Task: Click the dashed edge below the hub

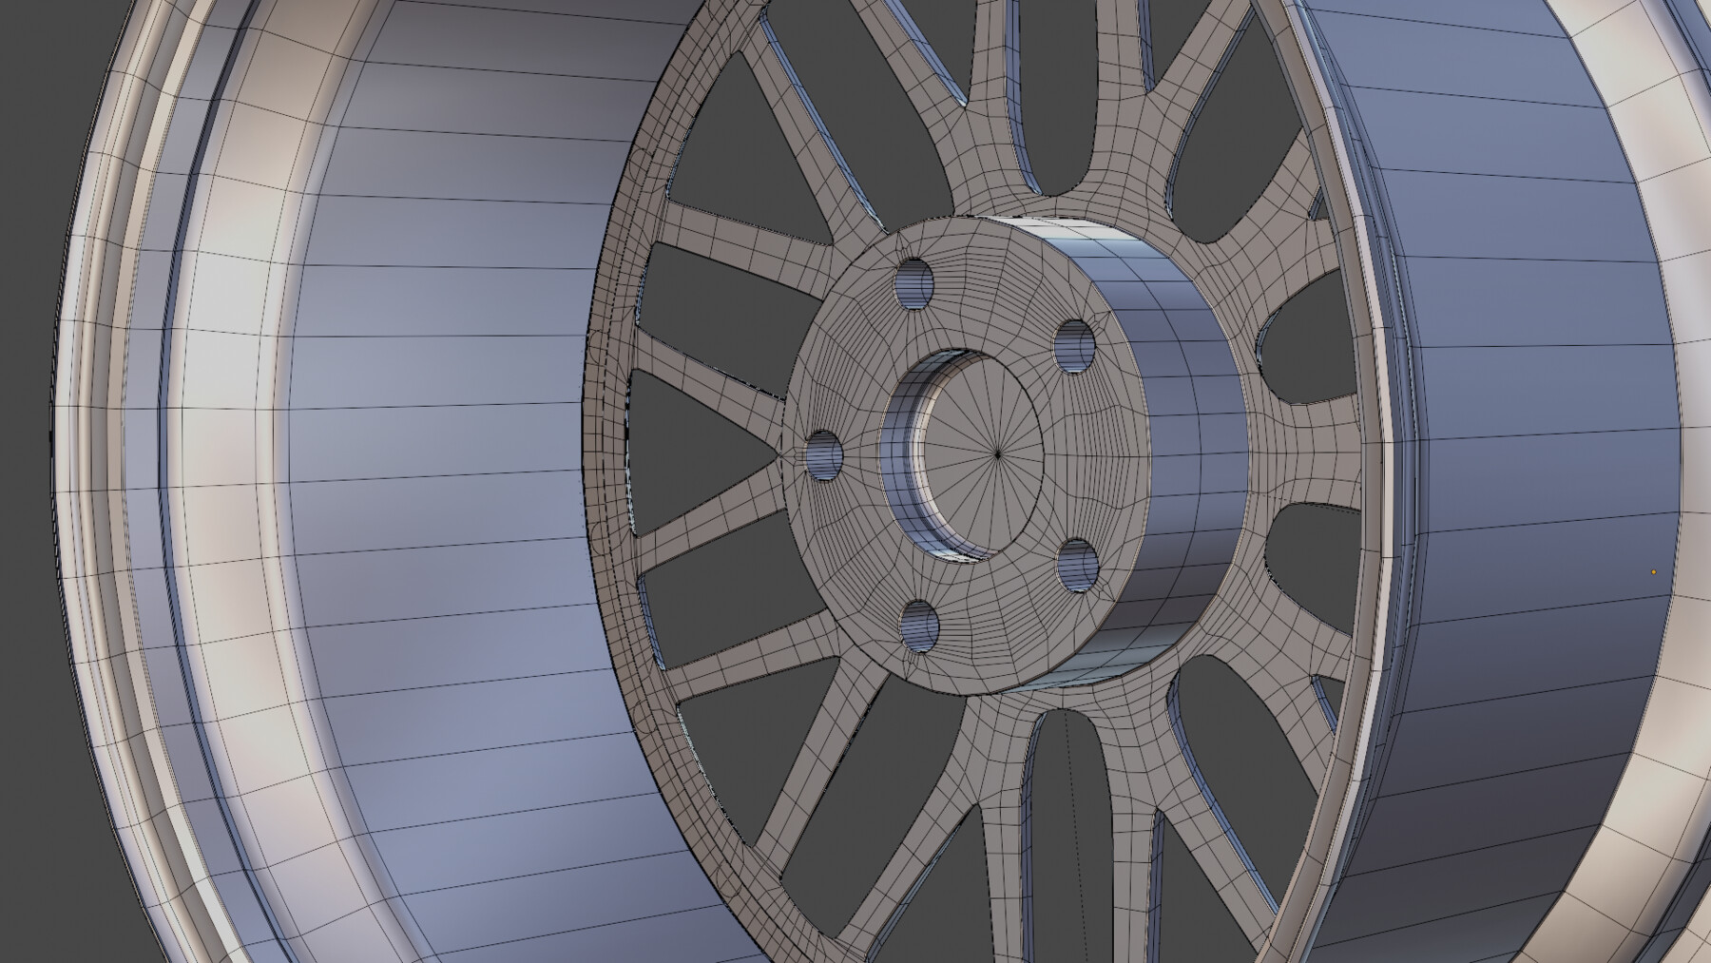Action: (x=1074, y=761)
